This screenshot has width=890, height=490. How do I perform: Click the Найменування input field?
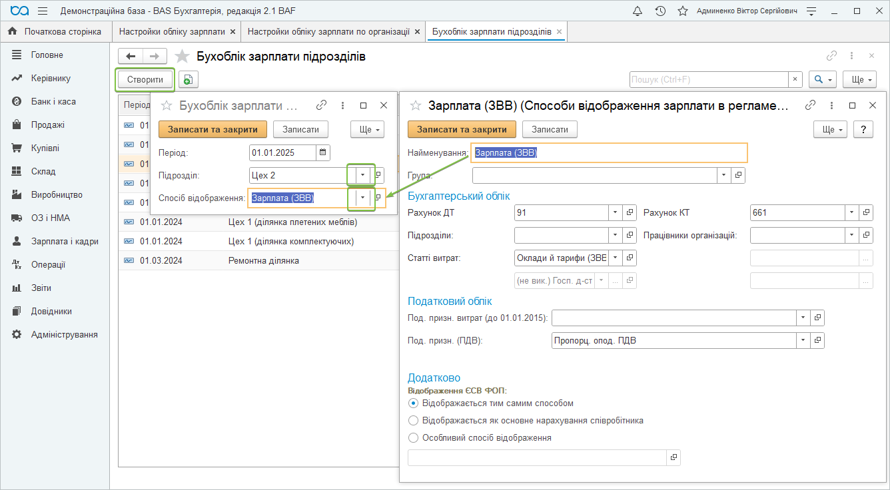[609, 152]
